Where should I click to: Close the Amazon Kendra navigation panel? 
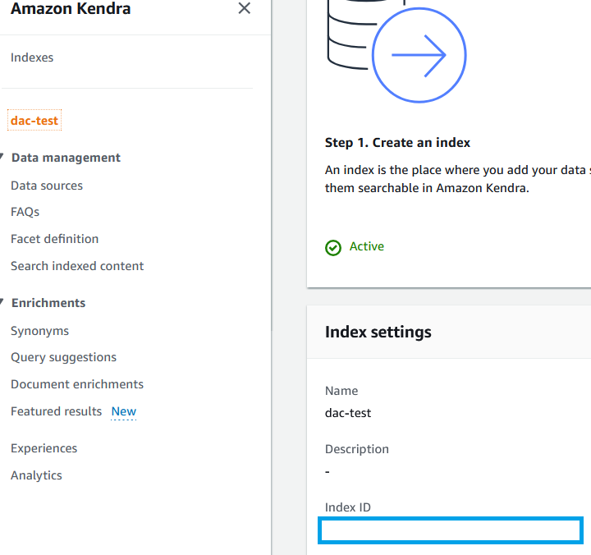coord(244,9)
